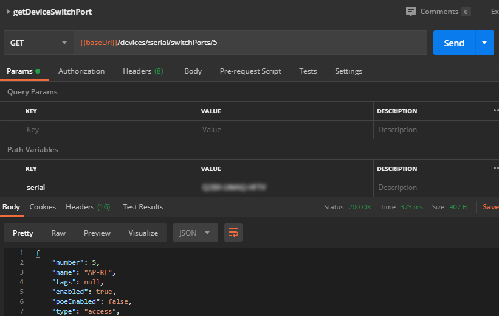Open the Test Results tab
The height and width of the screenshot is (316, 499).
pos(143,207)
